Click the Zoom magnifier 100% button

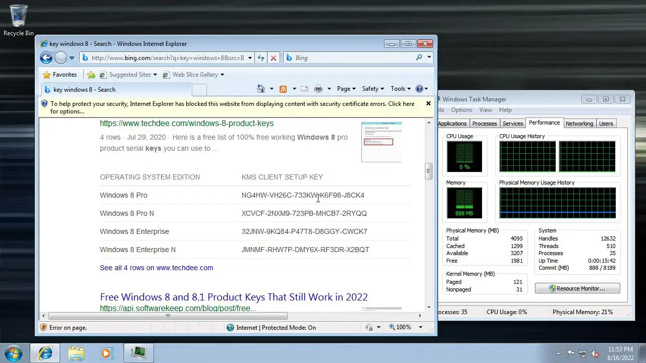point(400,327)
